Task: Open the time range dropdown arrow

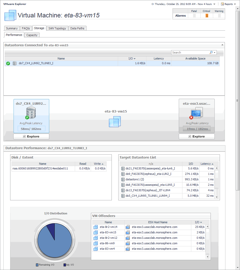Action: (214, 4)
